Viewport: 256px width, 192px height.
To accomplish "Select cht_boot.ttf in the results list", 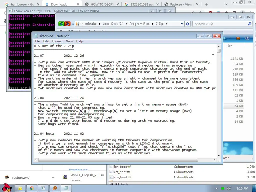I will point(122,172).
